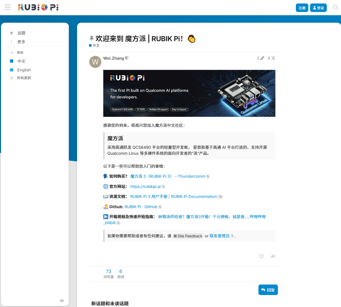Click the 登录 login button
The height and width of the screenshot is (307, 341).
pos(318,8)
